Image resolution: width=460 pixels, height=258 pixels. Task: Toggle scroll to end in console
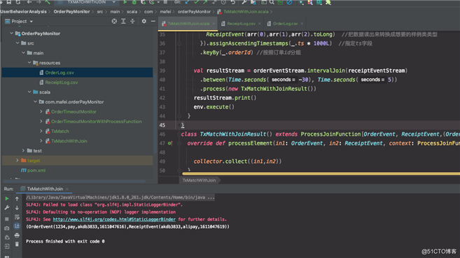[x=17, y=226]
